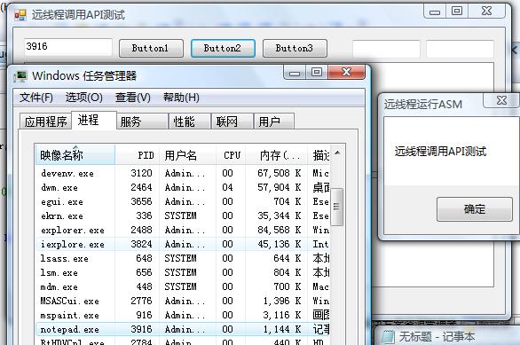Screen dimensions: 520x345
Task: Open the 文件(F) menu
Action: coord(36,98)
